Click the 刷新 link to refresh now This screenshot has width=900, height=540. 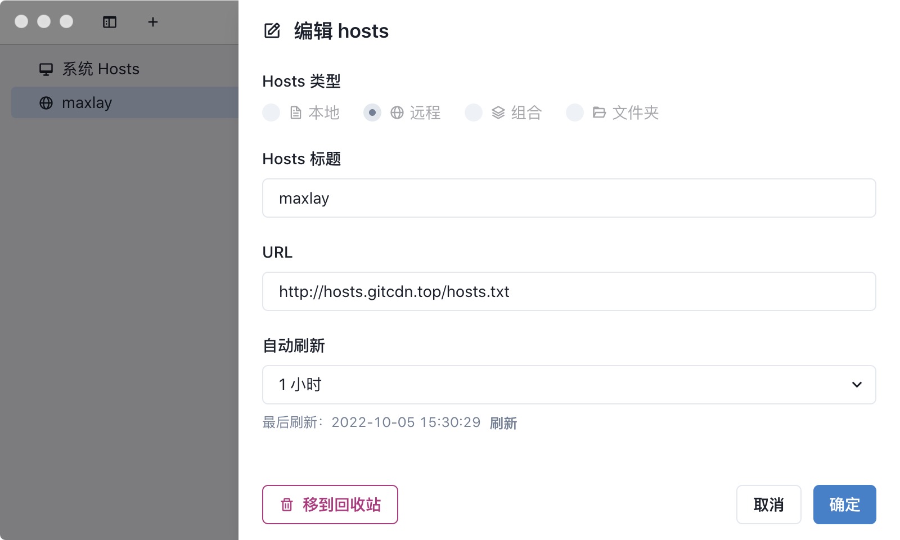click(503, 423)
